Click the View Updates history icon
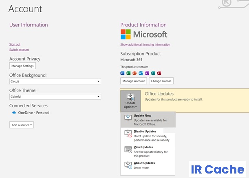249x178 pixels. click(x=128, y=149)
